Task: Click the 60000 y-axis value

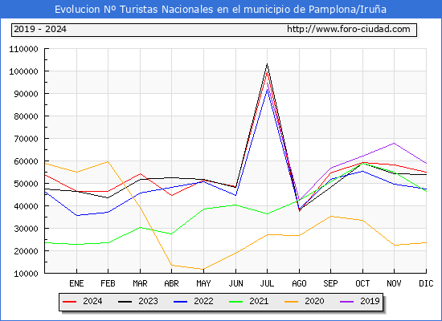Action: (x=26, y=161)
